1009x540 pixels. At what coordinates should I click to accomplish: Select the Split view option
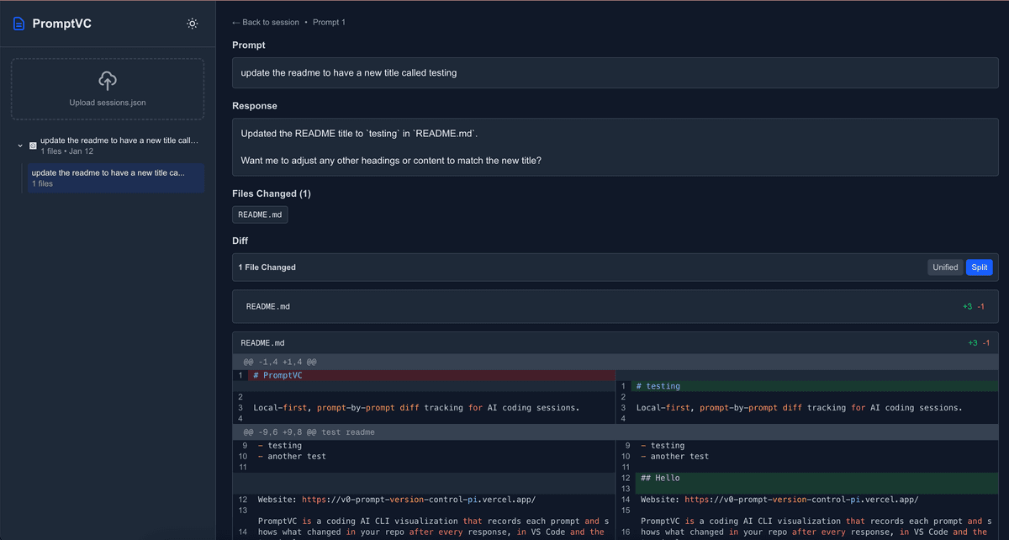(x=979, y=267)
